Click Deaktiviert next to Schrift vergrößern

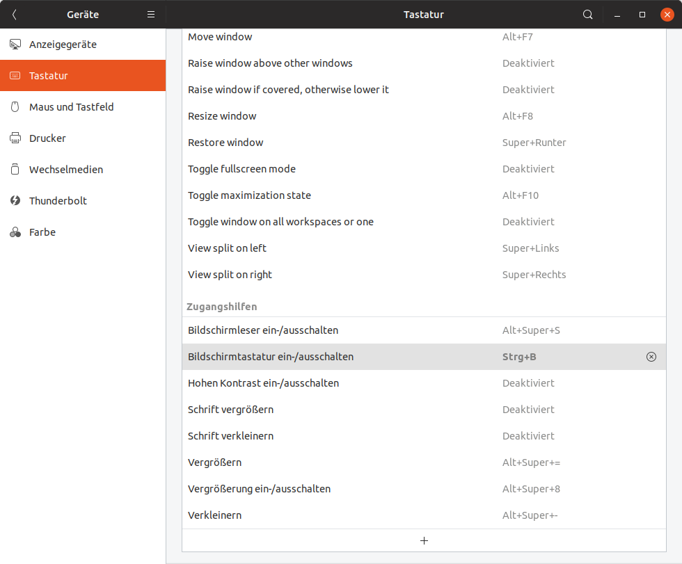(528, 410)
